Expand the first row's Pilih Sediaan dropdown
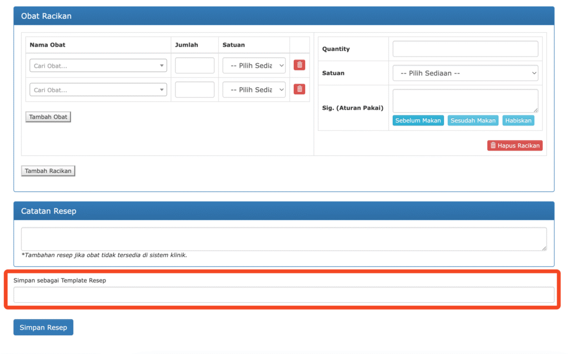 point(254,65)
